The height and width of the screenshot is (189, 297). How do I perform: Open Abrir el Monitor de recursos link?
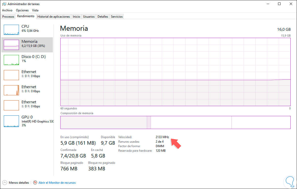coord(57,183)
